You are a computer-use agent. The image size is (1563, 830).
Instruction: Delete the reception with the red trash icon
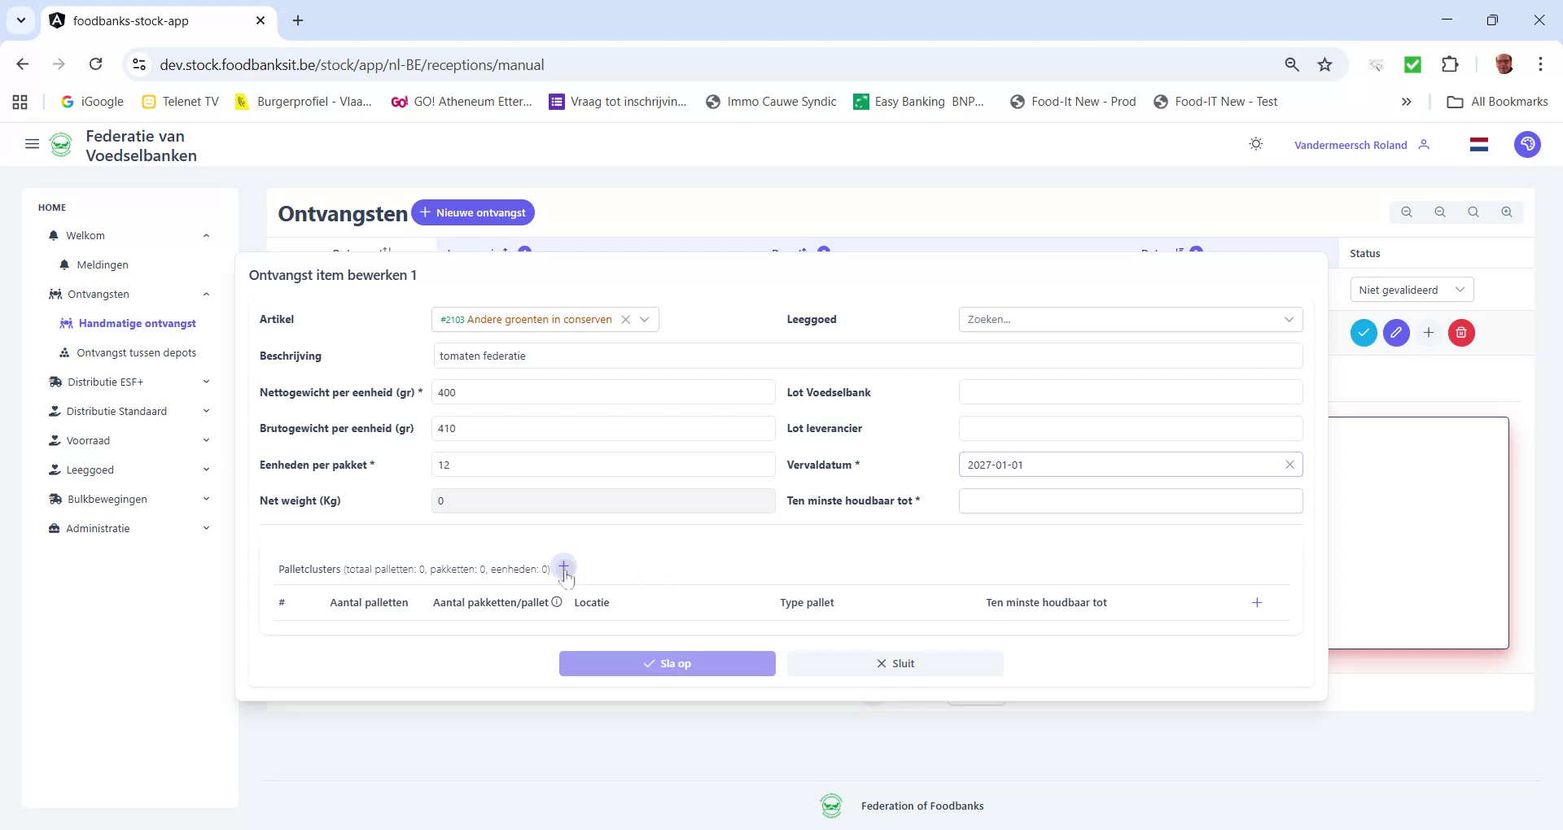1461,333
